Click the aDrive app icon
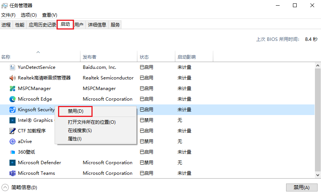The width and height of the screenshot is (321, 196). click(x=13, y=141)
